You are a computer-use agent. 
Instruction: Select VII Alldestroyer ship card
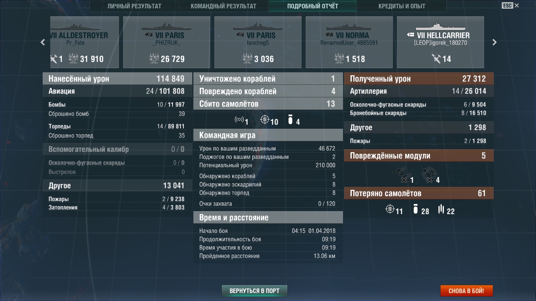click(x=79, y=42)
